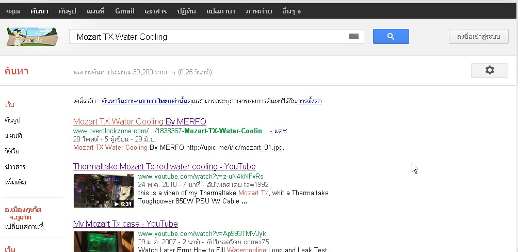Select ค้นรูป in the left sidebar
The width and height of the screenshot is (518, 252).
click(x=12, y=120)
